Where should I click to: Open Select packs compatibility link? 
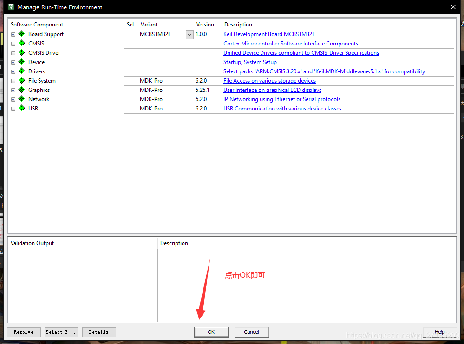pos(324,71)
